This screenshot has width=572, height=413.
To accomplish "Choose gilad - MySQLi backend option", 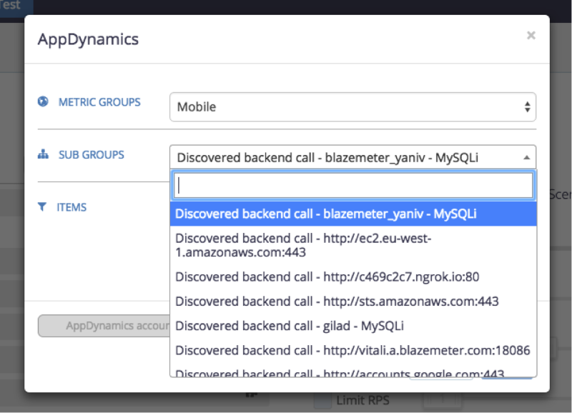I will [353, 326].
